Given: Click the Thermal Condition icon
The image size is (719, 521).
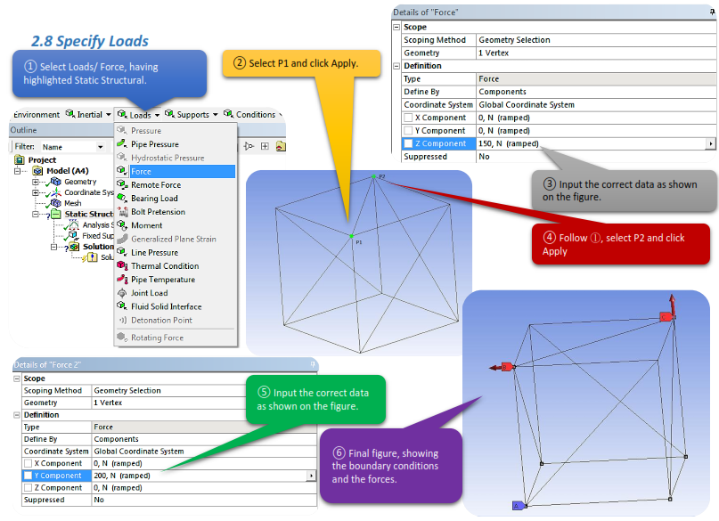Looking at the screenshot, I should click(122, 265).
